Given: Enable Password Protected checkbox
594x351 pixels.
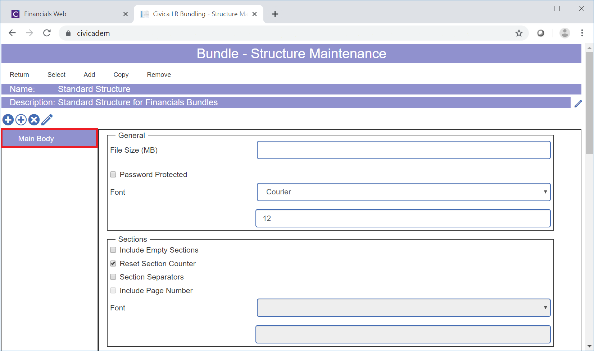Looking at the screenshot, I should (113, 175).
